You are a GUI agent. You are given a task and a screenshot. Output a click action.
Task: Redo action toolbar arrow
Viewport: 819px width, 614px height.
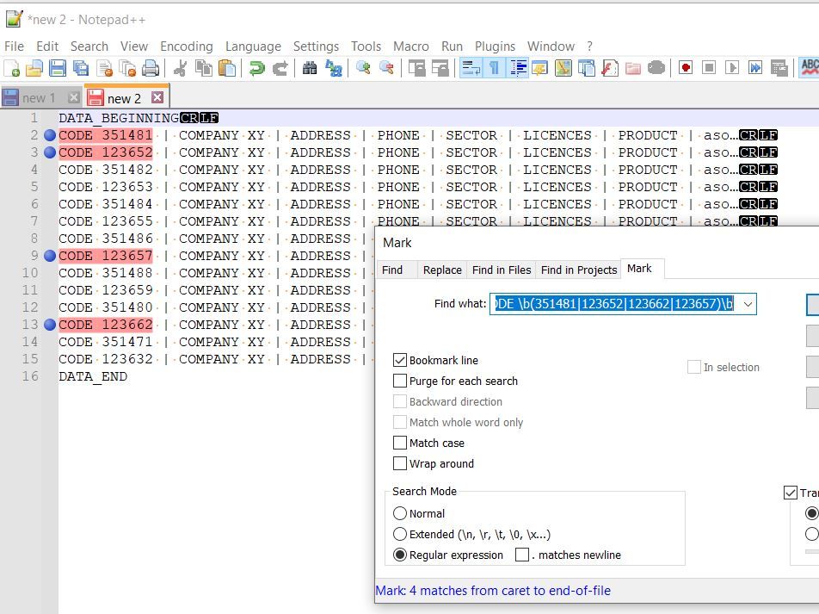pos(280,68)
